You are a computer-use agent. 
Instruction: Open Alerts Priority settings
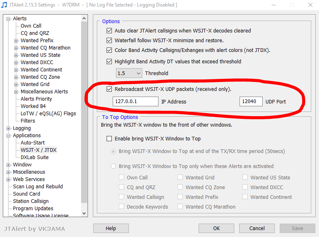tap(36, 99)
